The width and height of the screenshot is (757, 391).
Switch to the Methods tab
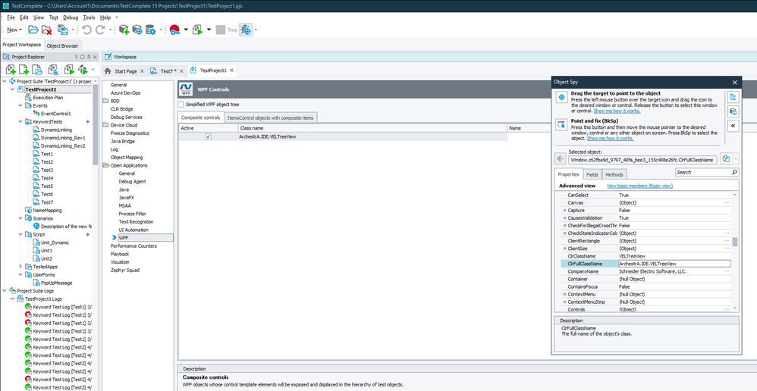pyautogui.click(x=614, y=175)
